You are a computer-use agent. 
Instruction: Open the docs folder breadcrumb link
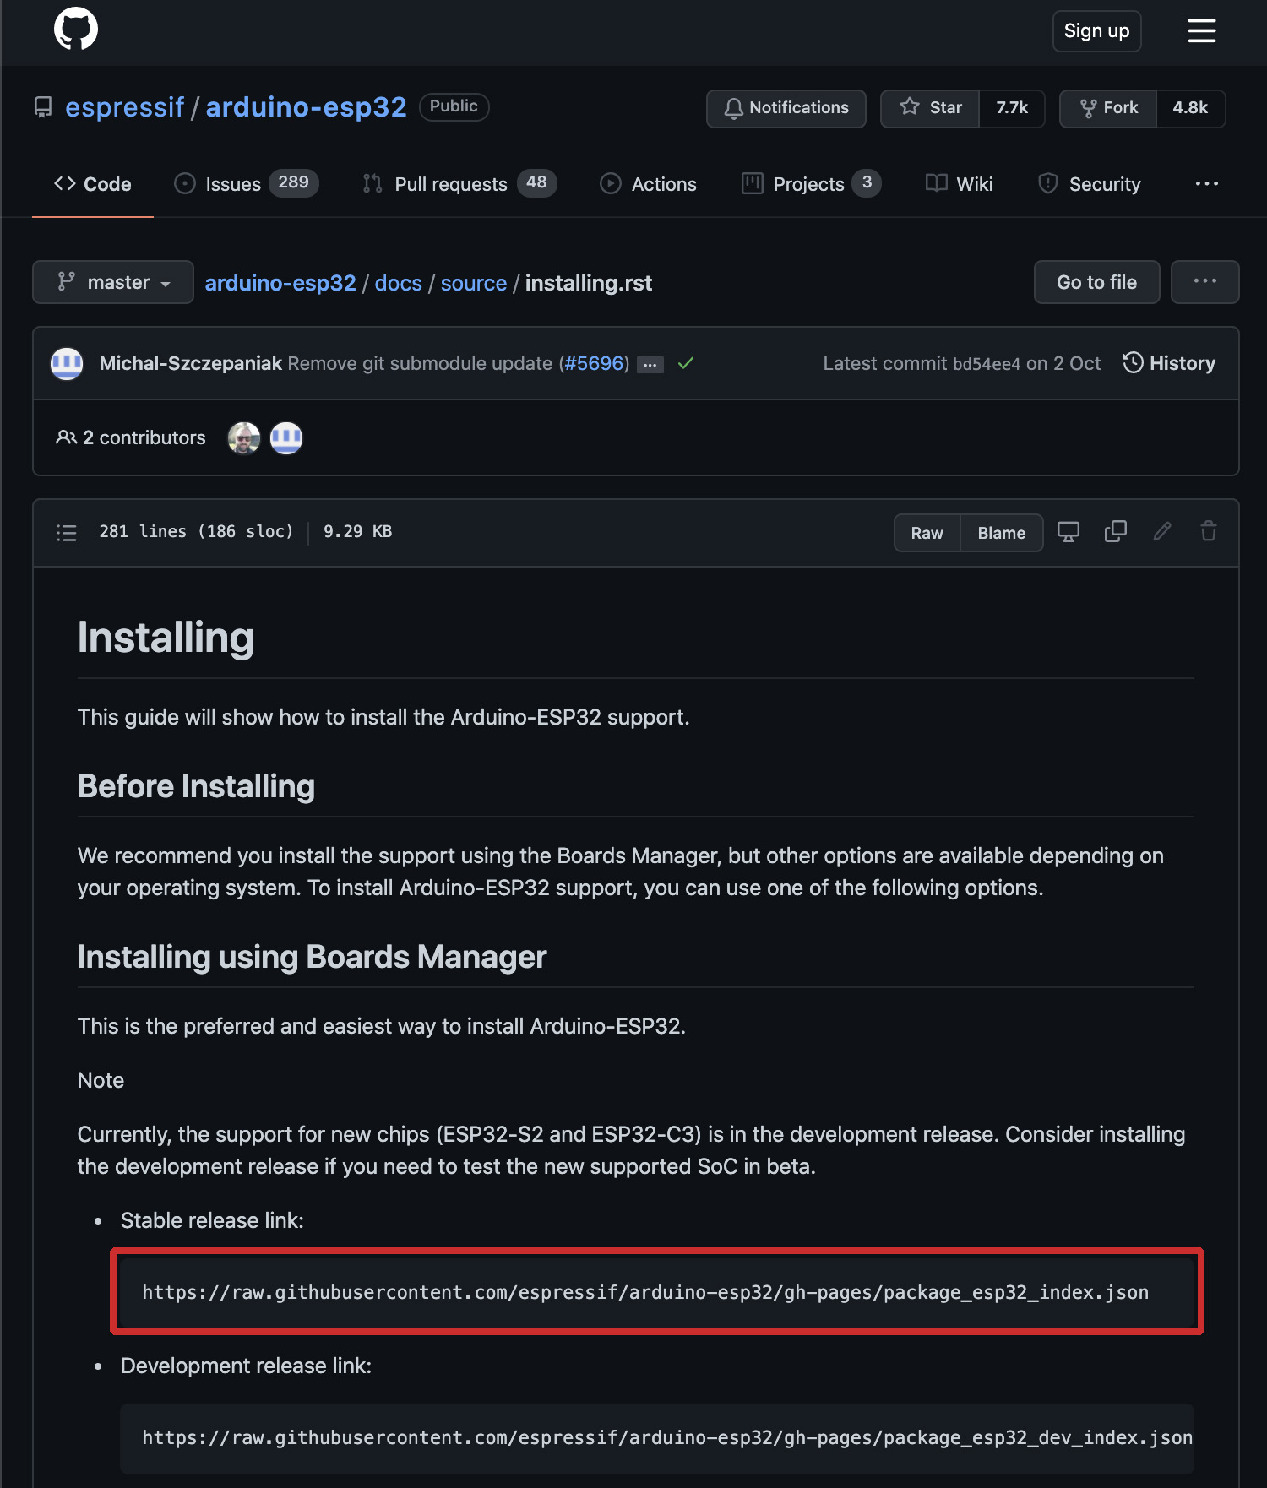[398, 283]
